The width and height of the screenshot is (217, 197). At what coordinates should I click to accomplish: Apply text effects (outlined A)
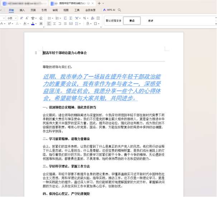[17, 24]
